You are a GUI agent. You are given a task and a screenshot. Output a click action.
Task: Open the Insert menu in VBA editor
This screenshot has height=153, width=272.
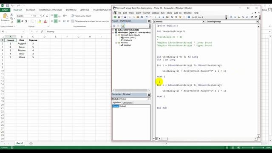(139, 13)
